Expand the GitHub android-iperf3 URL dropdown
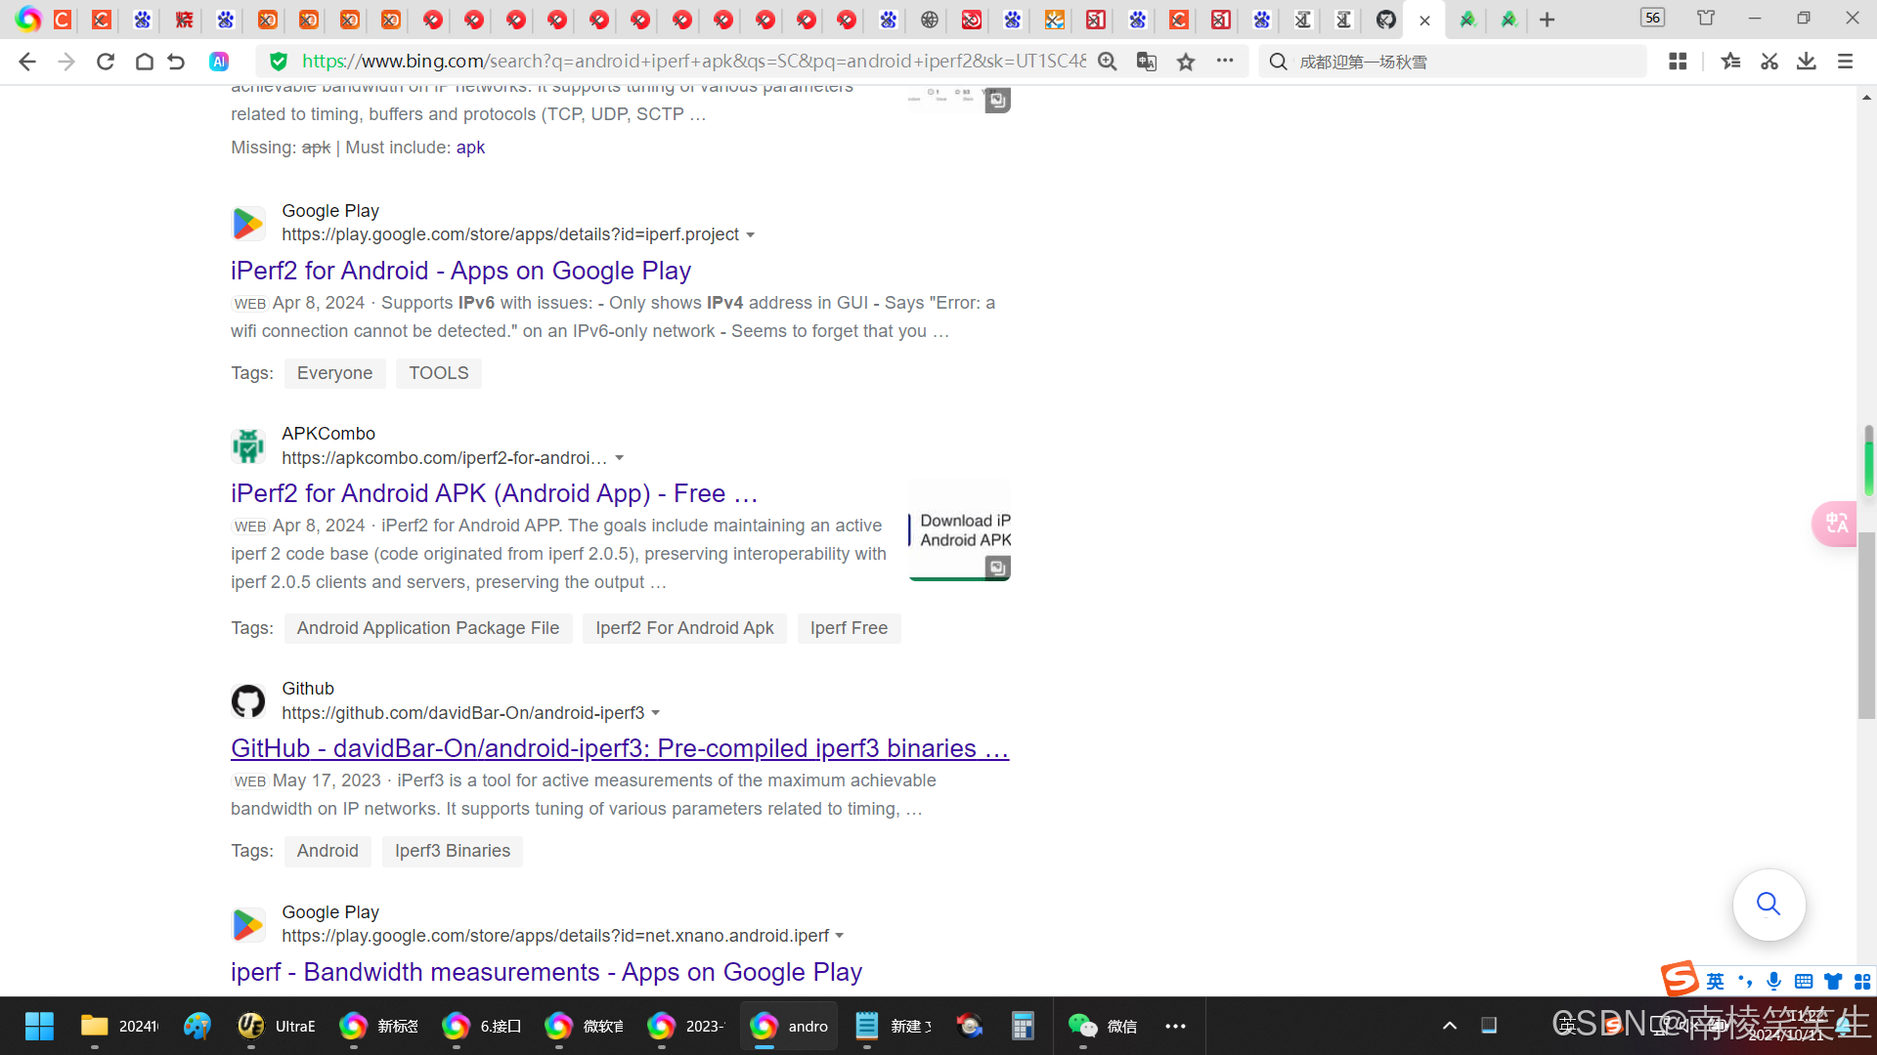The height and width of the screenshot is (1055, 1877). click(656, 713)
